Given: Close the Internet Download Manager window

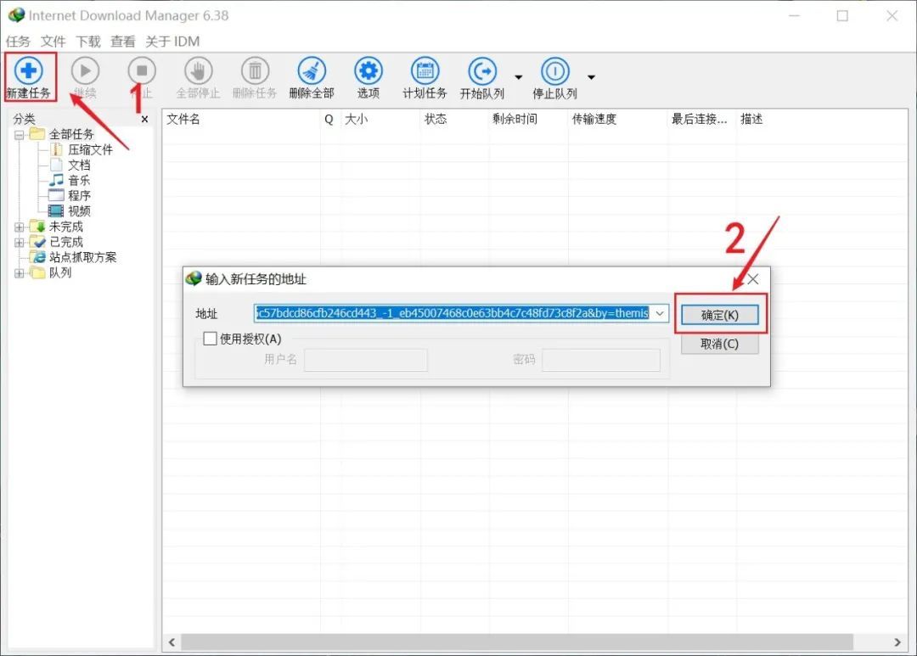Looking at the screenshot, I should pyautogui.click(x=892, y=16).
